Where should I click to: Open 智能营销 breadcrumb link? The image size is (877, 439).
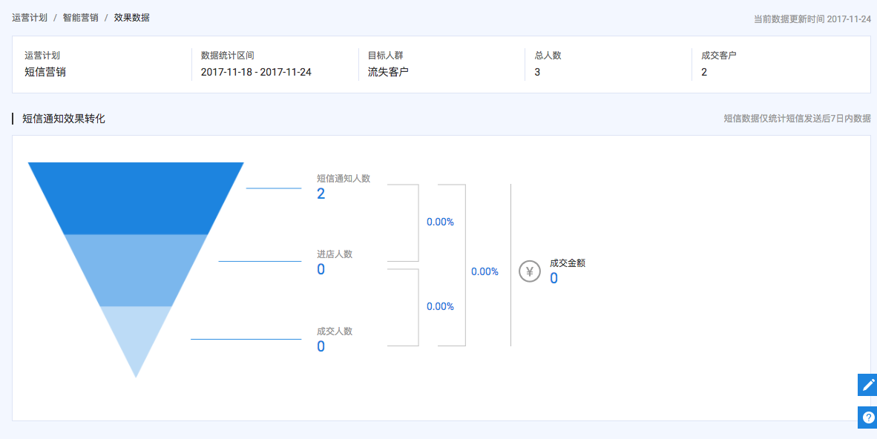[x=80, y=17]
